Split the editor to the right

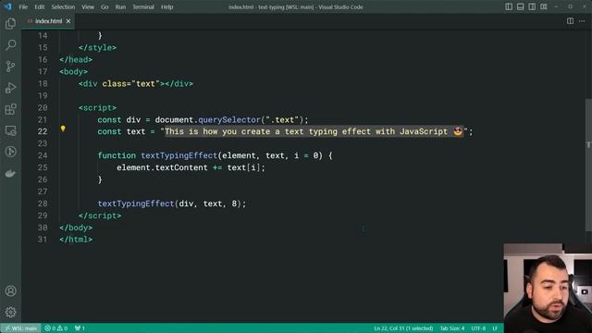tap(570, 21)
